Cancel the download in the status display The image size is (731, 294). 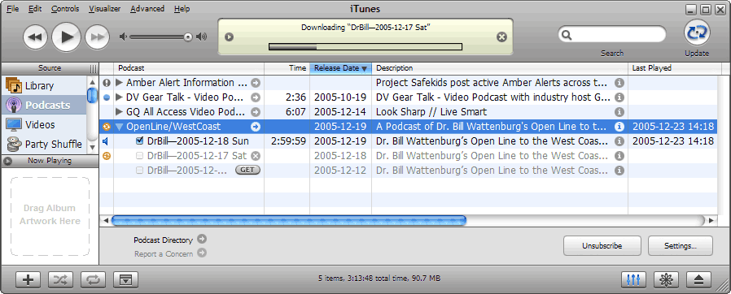pos(501,37)
